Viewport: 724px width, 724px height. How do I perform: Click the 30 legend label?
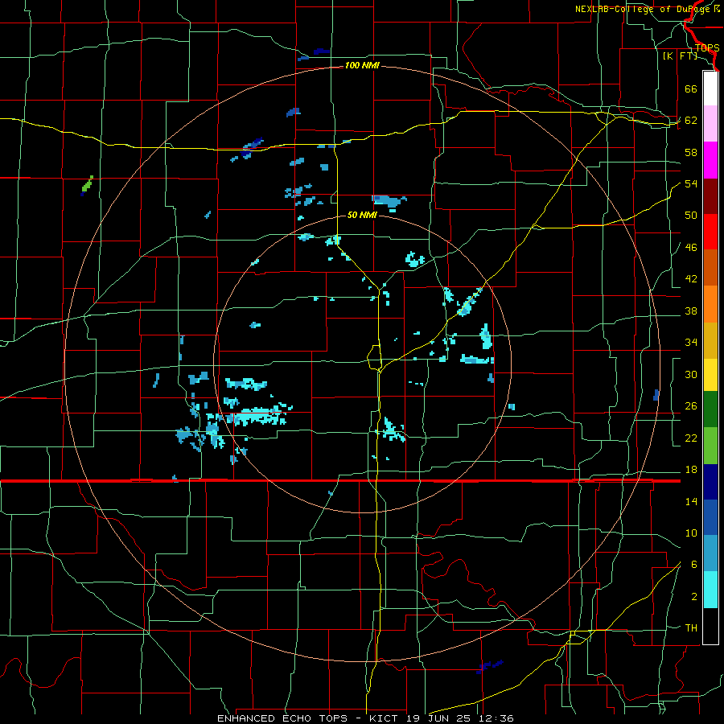coord(691,374)
